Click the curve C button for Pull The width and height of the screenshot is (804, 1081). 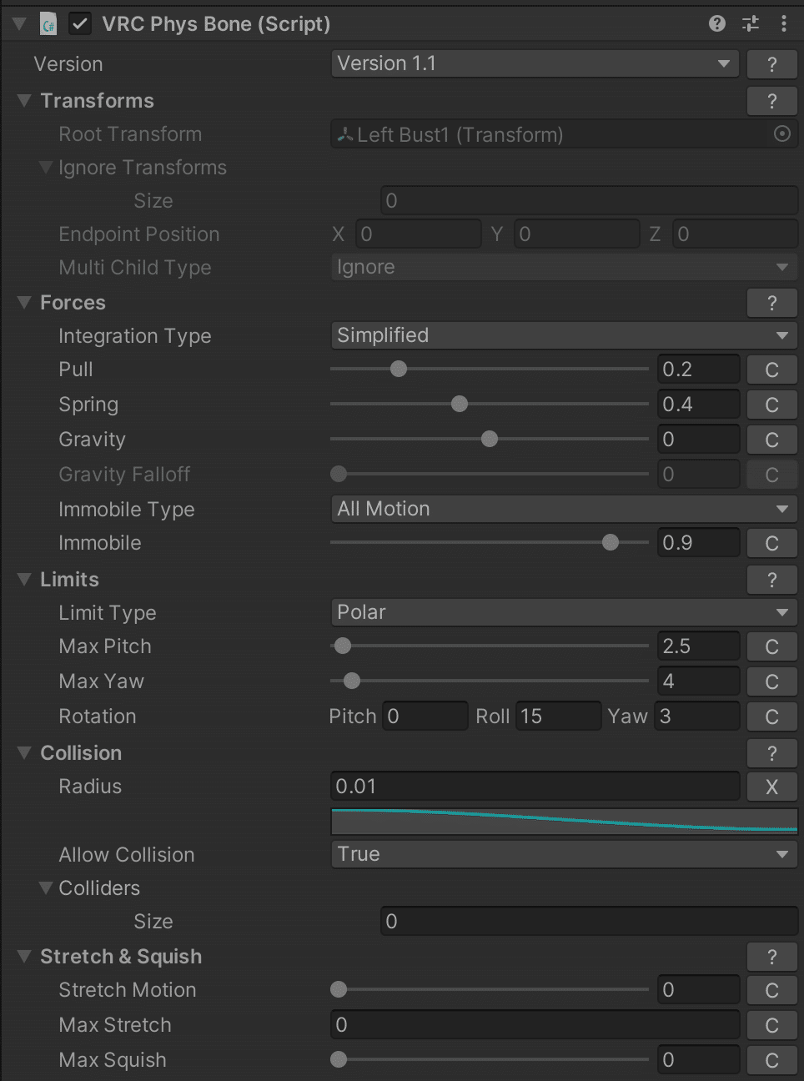771,370
